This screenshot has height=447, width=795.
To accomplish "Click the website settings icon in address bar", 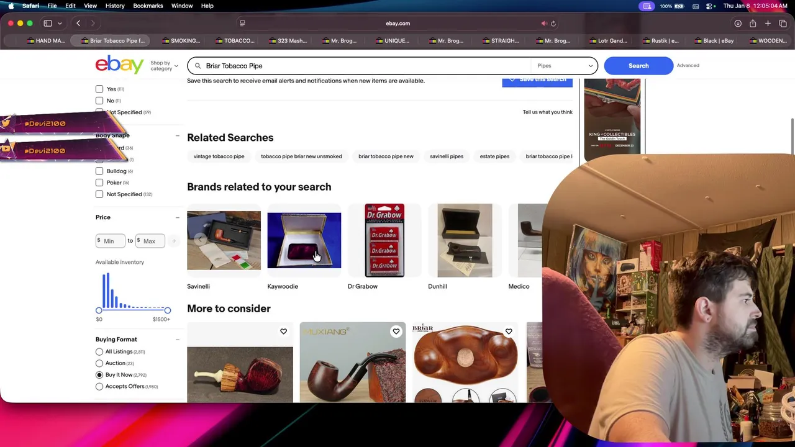I will (x=242, y=24).
